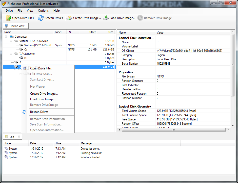Collapse the \\.\CDROM0 tree node
Screen dimensions: 238x183
pyautogui.click(x=11, y=54)
